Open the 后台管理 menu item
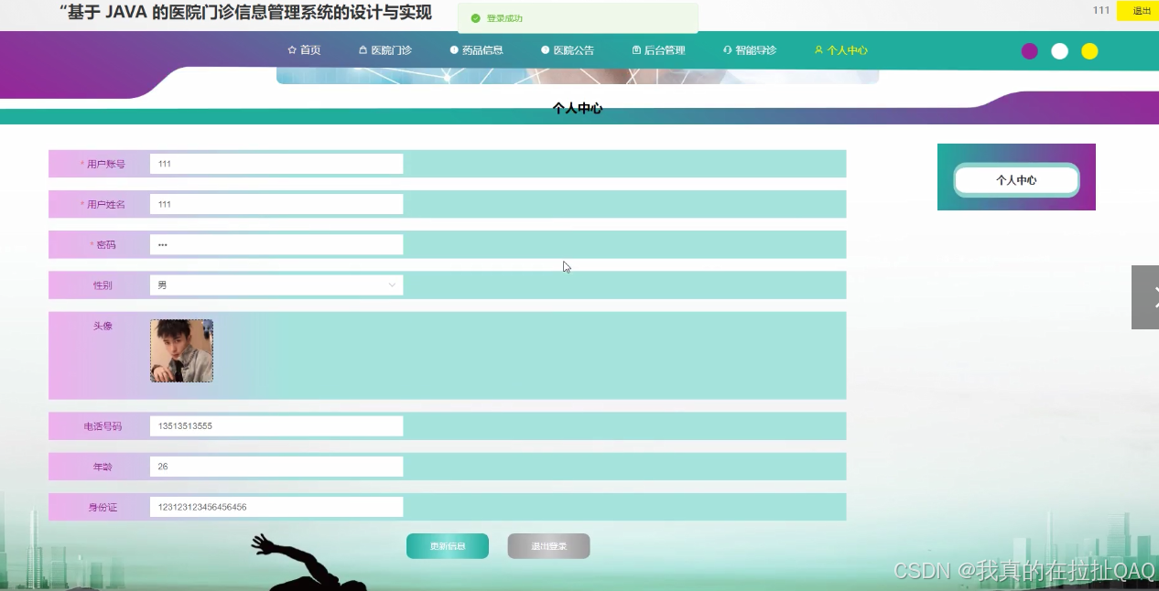1159x591 pixels. point(660,50)
